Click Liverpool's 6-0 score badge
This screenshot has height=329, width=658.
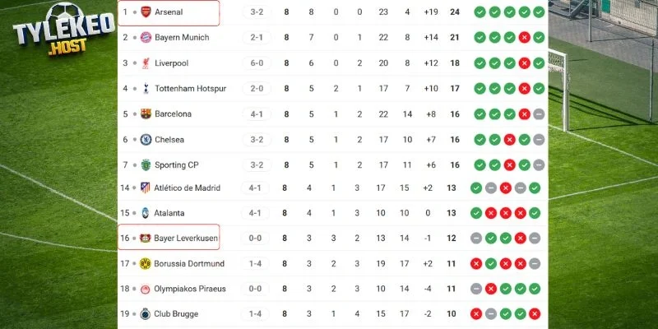[257, 63]
